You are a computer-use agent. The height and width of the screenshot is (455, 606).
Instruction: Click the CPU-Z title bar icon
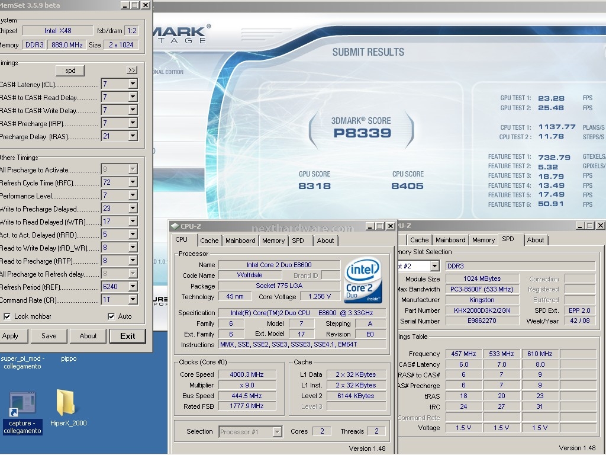click(175, 226)
